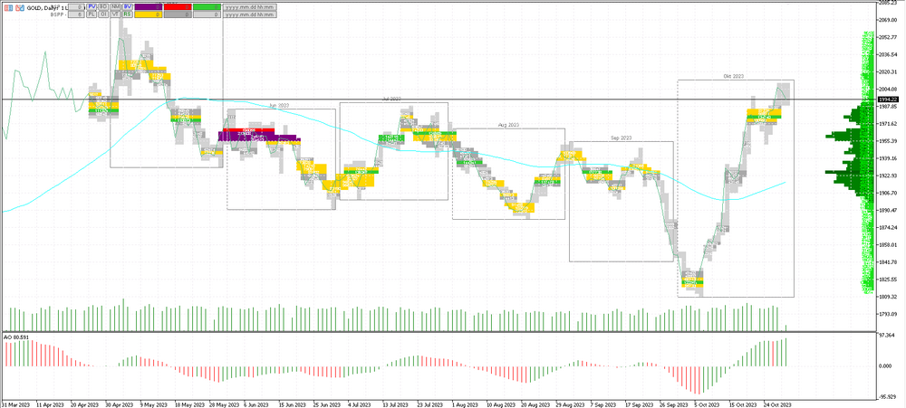Click the Sep 2023 month box label
The height and width of the screenshot is (408, 906).
[622, 138]
